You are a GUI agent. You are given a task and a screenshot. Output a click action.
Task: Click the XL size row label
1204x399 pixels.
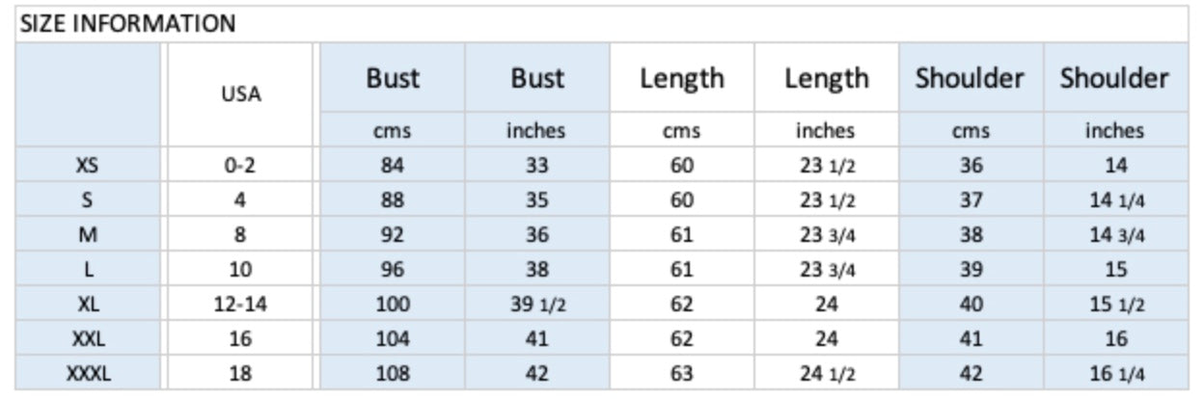88,305
